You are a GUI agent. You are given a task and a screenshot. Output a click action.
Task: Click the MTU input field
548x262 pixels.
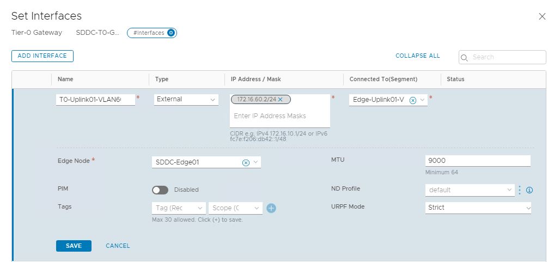[477, 161]
